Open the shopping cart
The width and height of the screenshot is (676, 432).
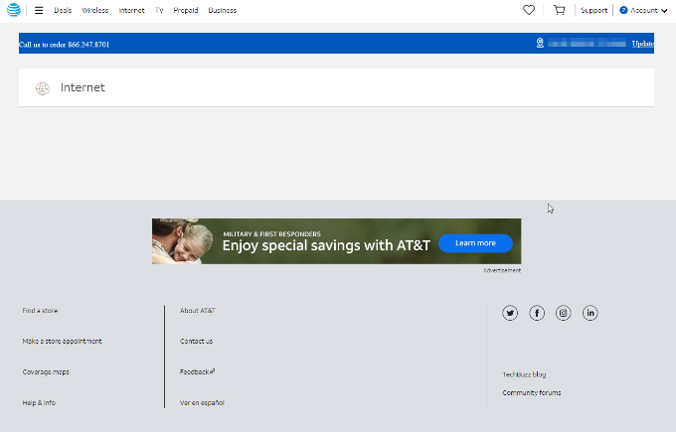pos(559,10)
